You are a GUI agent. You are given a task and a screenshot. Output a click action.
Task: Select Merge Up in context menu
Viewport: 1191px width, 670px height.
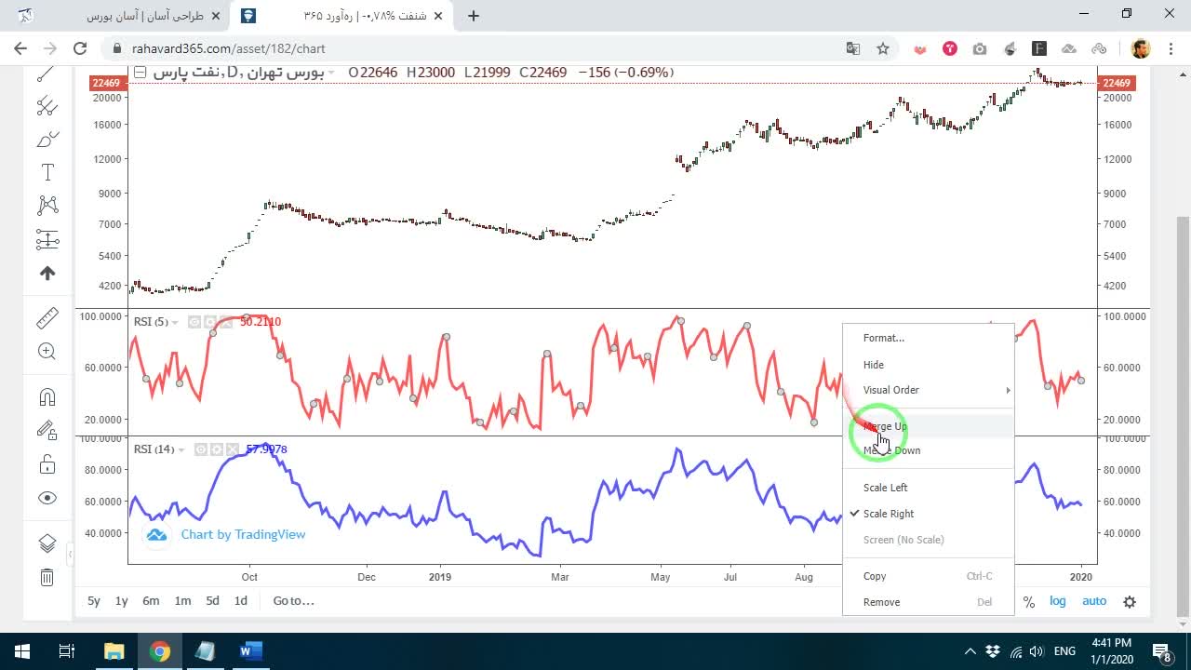point(929,426)
